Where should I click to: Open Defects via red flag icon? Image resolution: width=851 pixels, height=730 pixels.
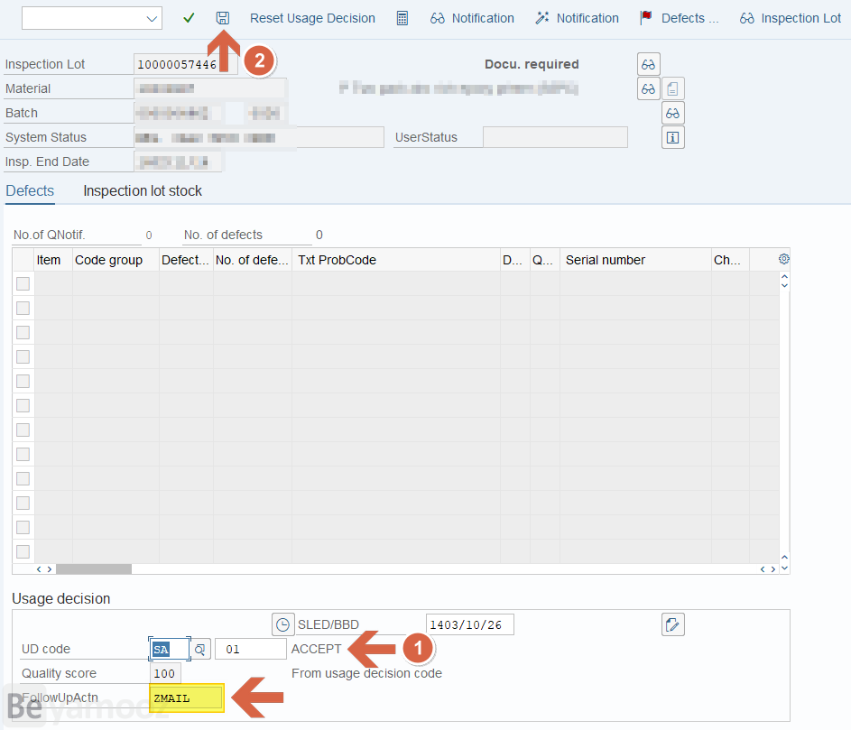click(679, 18)
